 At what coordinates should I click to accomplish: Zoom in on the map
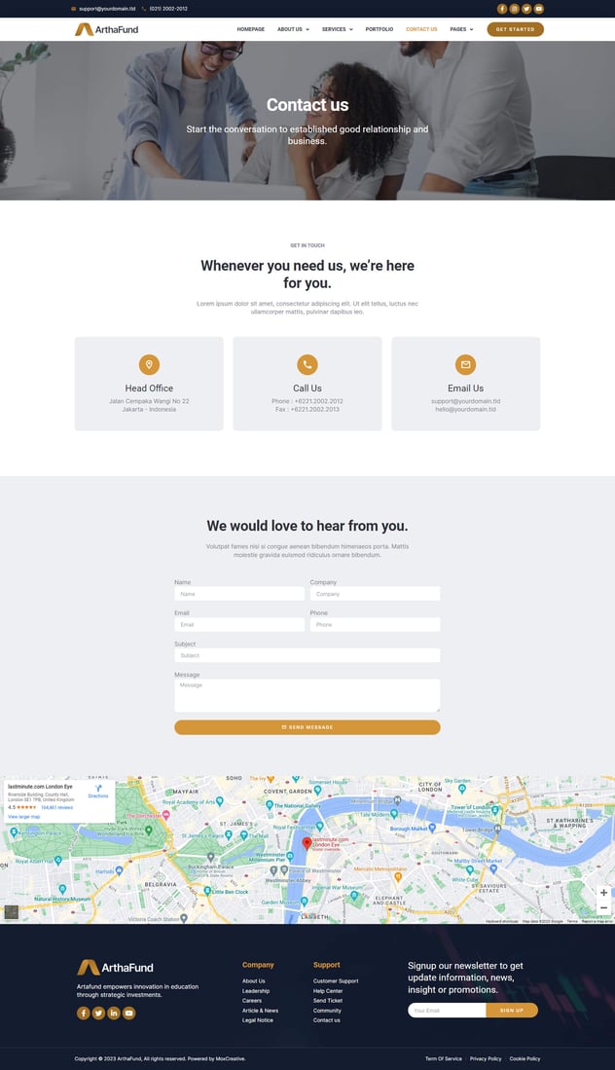click(603, 893)
